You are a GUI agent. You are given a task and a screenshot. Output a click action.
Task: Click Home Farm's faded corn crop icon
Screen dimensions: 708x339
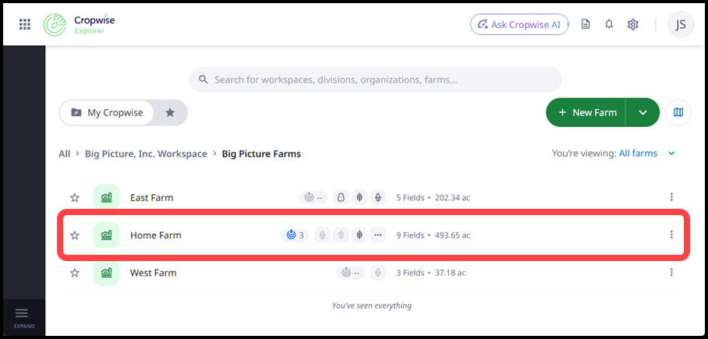click(322, 235)
